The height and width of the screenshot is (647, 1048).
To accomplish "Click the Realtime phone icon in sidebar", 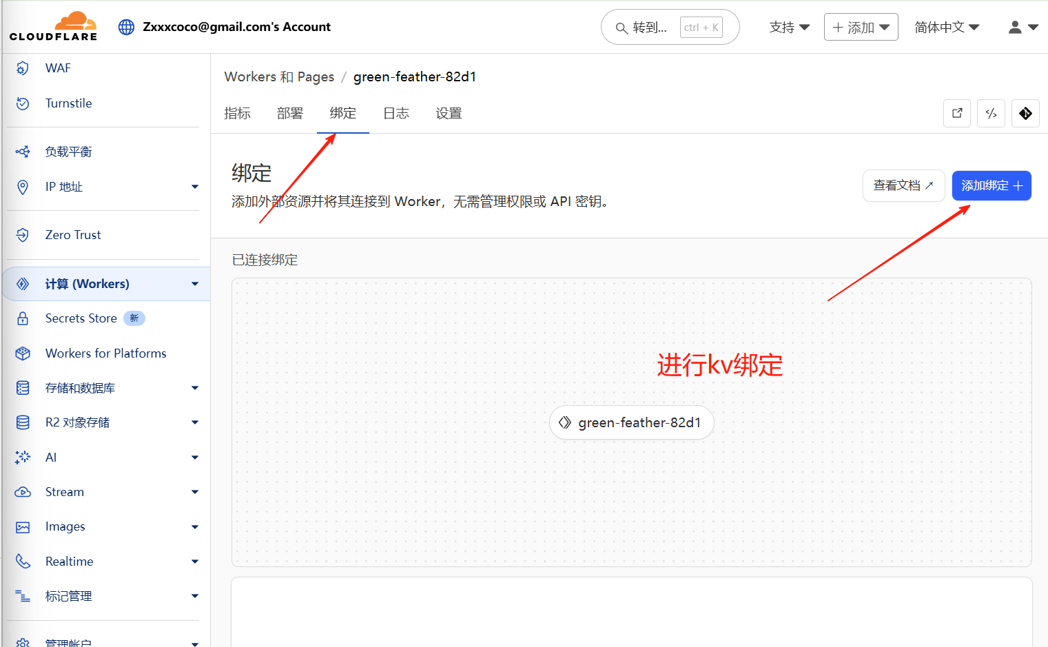I will tap(23, 562).
